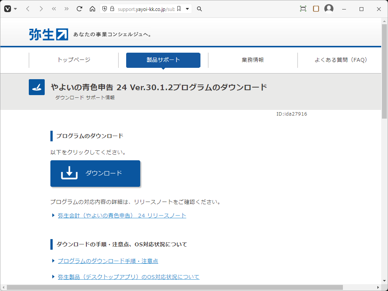Click the vertical scrollbar thumb

pyautogui.click(x=384, y=72)
